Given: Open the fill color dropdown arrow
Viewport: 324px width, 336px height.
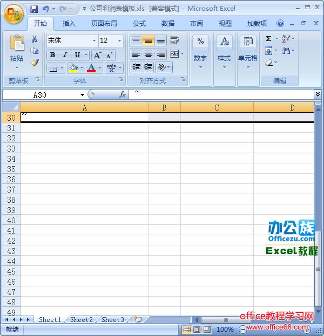Looking at the screenshot, I should (82, 68).
